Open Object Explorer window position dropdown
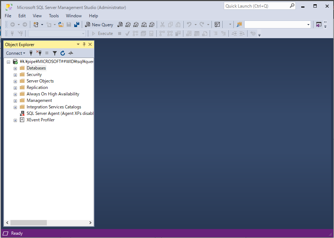 (78, 44)
